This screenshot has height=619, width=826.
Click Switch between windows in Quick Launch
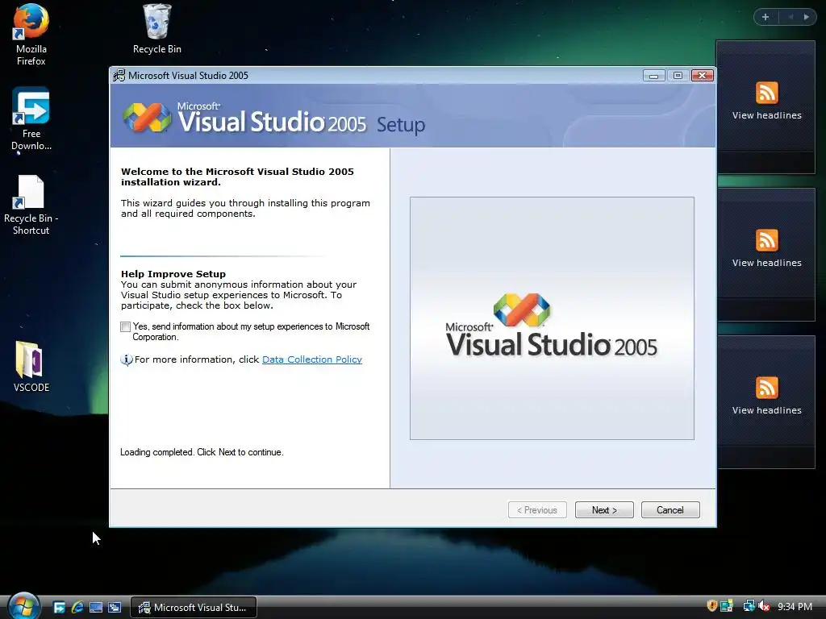(115, 608)
